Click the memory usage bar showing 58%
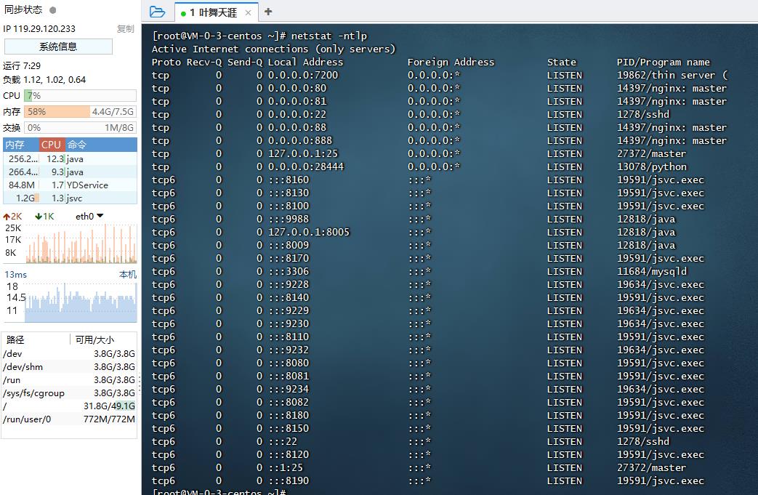This screenshot has width=758, height=495. click(80, 112)
